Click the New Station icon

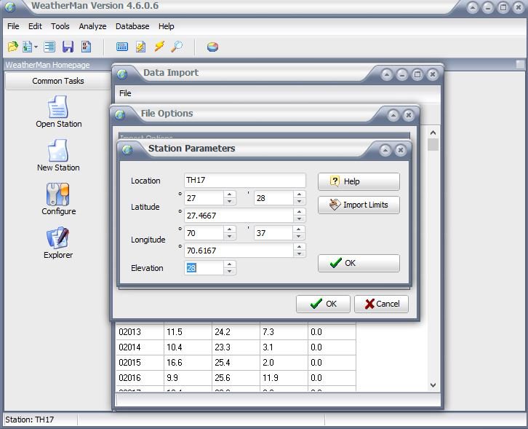(58, 156)
